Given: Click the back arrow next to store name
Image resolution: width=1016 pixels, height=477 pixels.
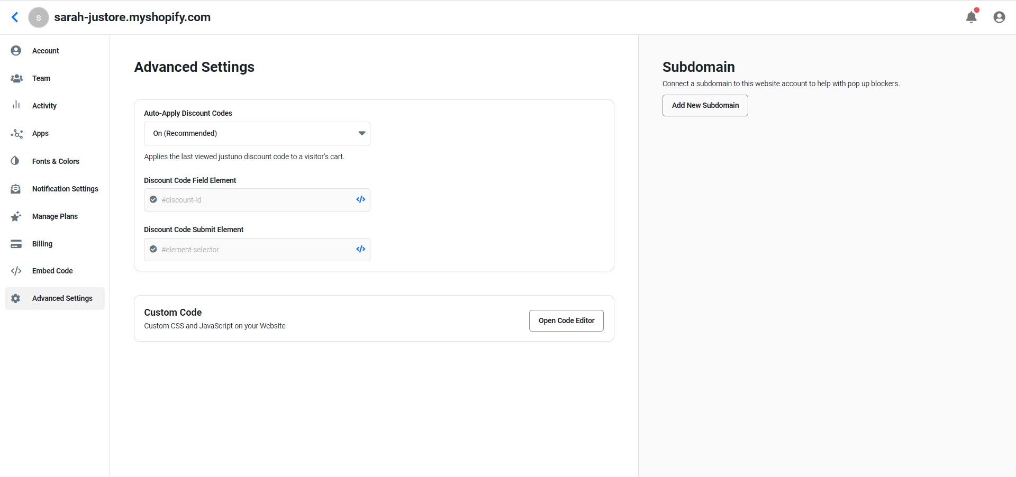Looking at the screenshot, I should 15,17.
